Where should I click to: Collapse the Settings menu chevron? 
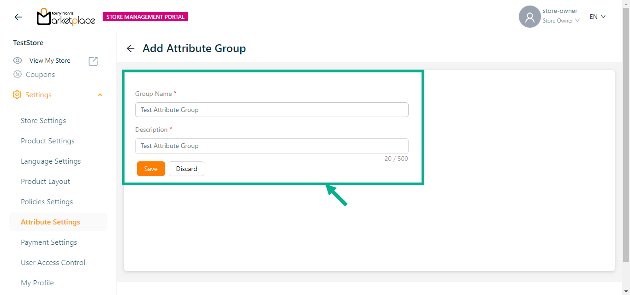pos(100,95)
